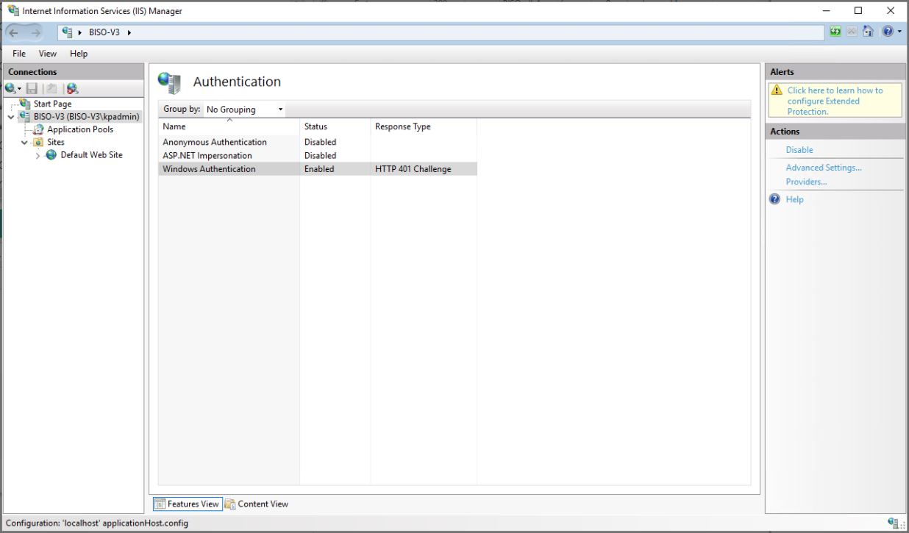Select the Windows Authentication row

(318, 169)
